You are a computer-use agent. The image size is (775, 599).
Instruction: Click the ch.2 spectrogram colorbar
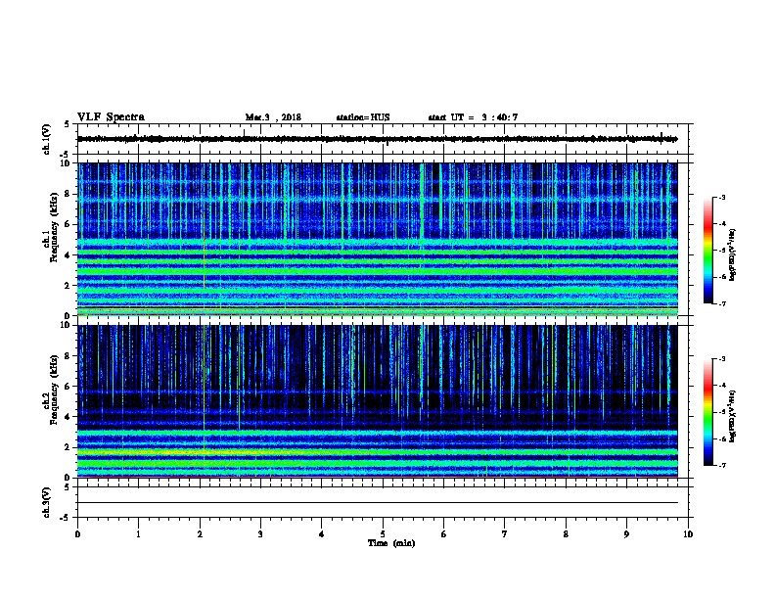pyautogui.click(x=708, y=412)
